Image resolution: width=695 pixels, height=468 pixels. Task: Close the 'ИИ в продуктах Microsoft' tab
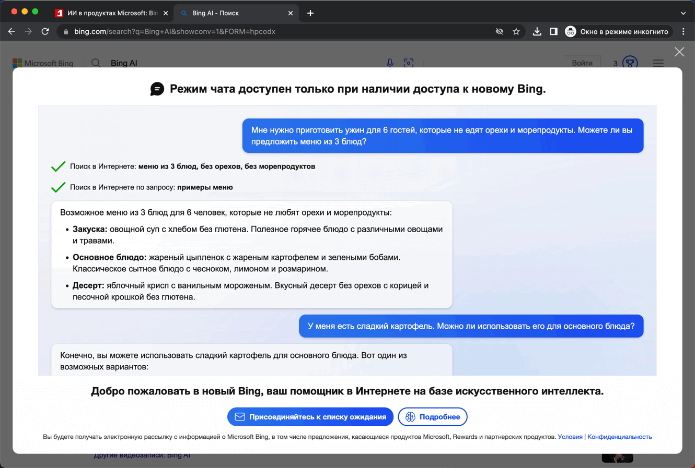(166, 13)
